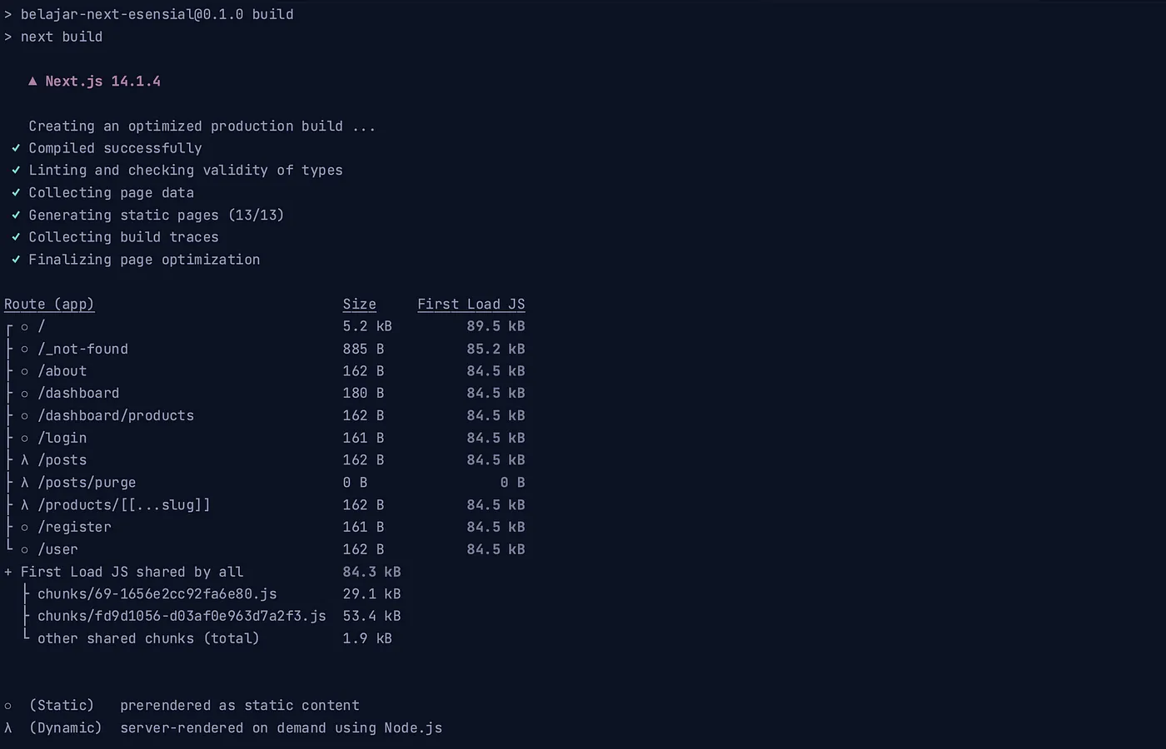Image resolution: width=1166 pixels, height=749 pixels.
Task: Click the Size column header
Action: point(359,305)
